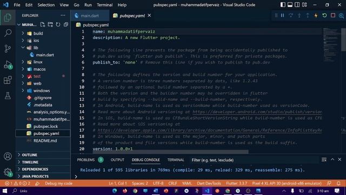Switch to the main.dart editor tab
The width and height of the screenshot is (346, 195).
click(x=90, y=16)
